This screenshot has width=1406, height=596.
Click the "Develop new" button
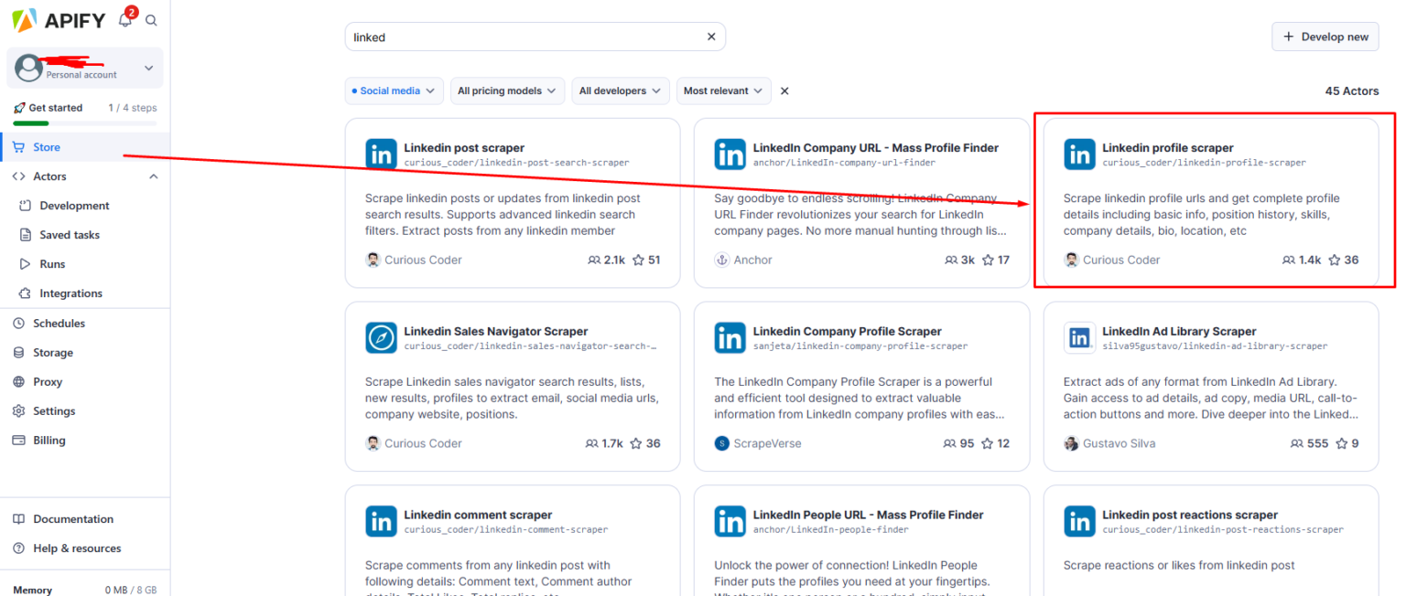(x=1325, y=37)
